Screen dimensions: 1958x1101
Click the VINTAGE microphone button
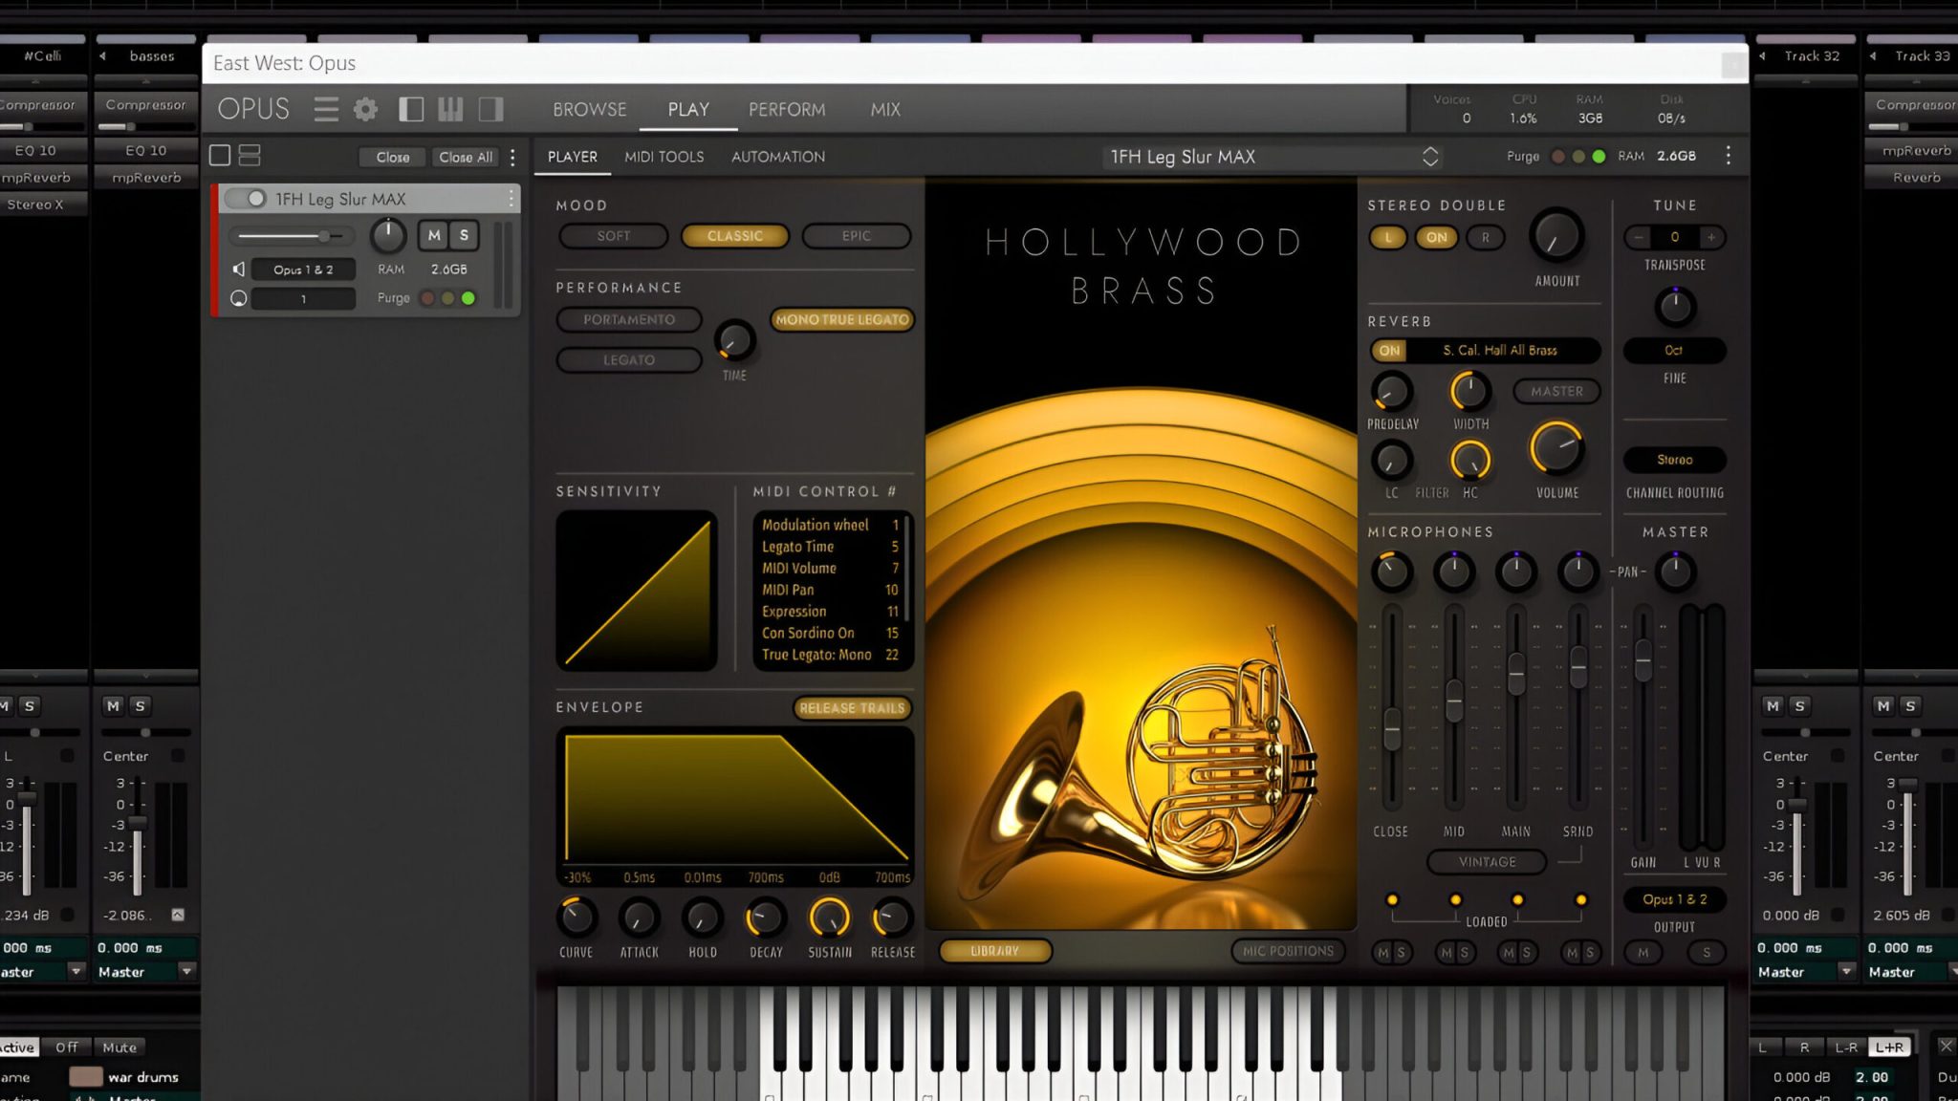pos(1487,862)
